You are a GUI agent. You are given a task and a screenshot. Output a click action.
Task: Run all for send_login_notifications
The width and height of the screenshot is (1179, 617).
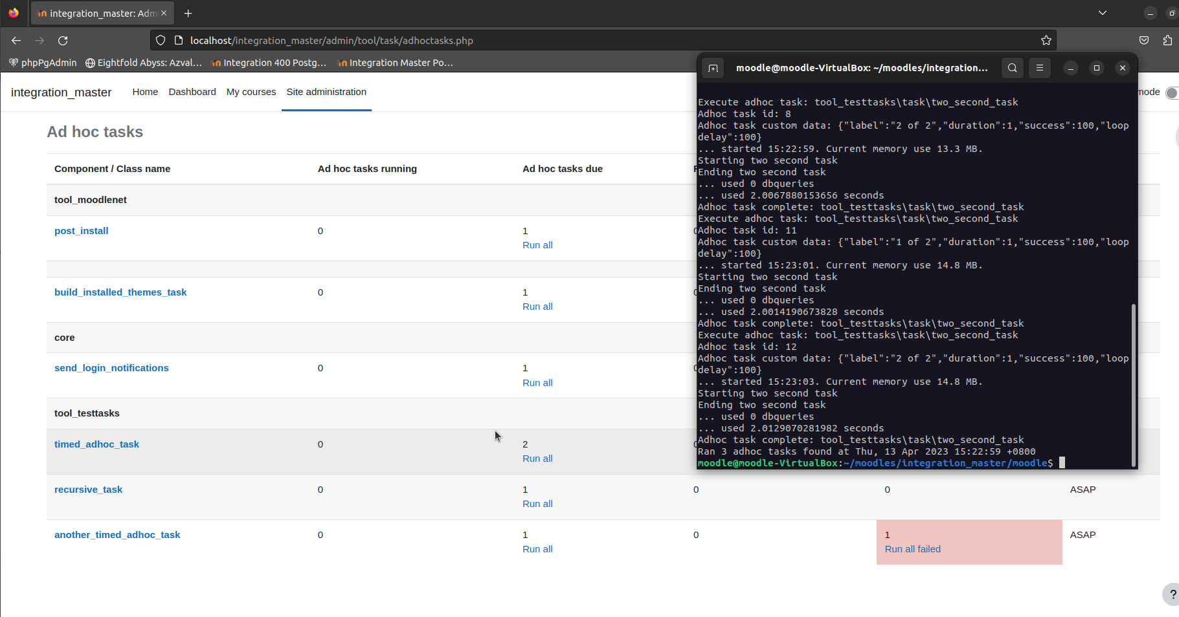tap(537, 383)
